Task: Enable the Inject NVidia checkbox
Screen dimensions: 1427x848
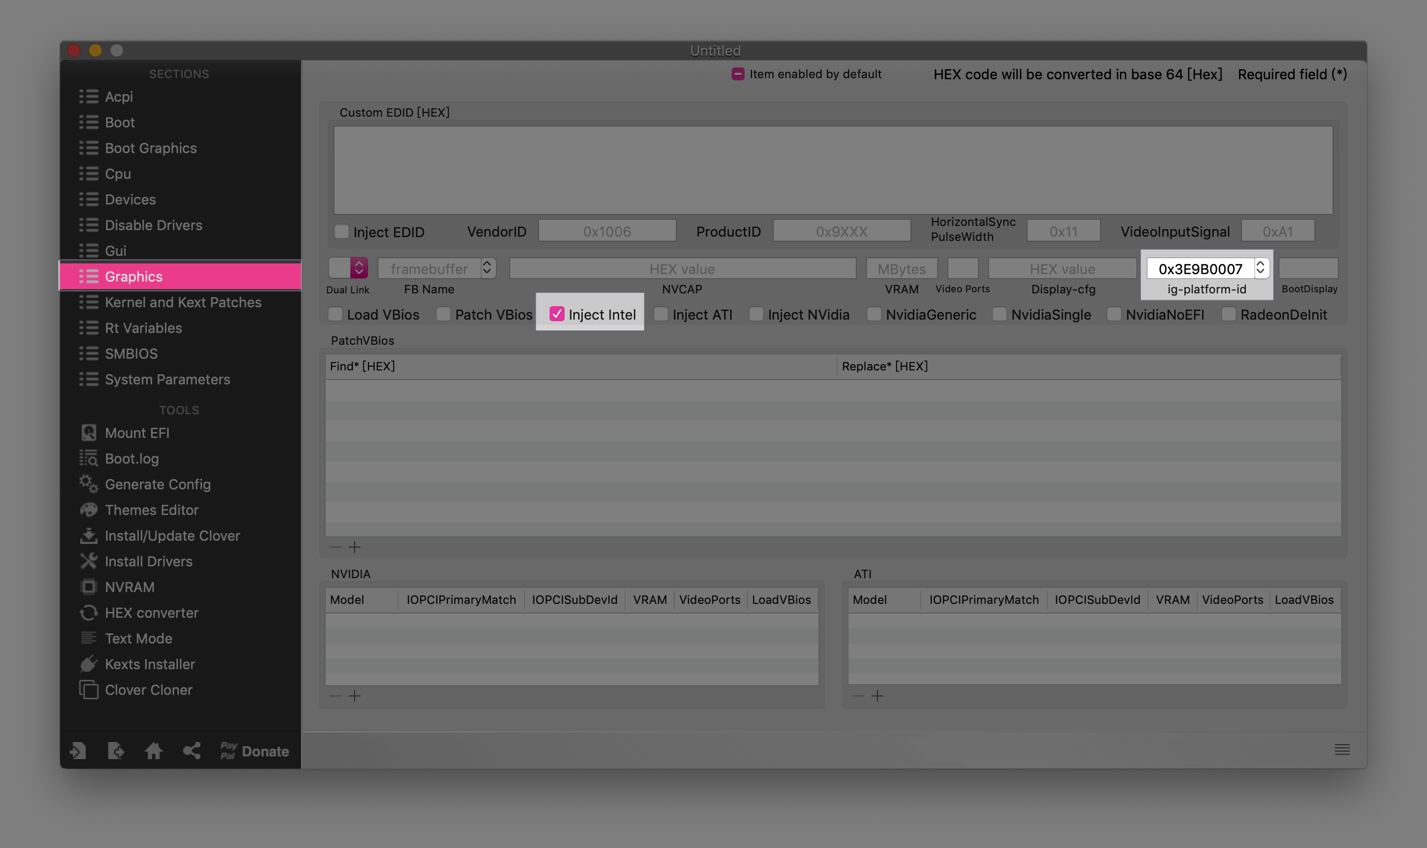Action: click(756, 314)
